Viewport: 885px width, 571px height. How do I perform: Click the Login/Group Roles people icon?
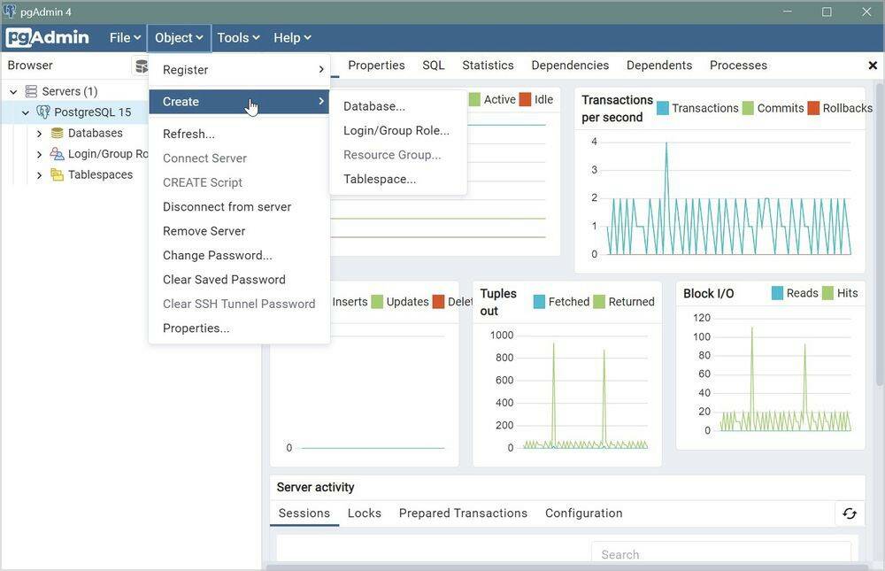pyautogui.click(x=57, y=154)
